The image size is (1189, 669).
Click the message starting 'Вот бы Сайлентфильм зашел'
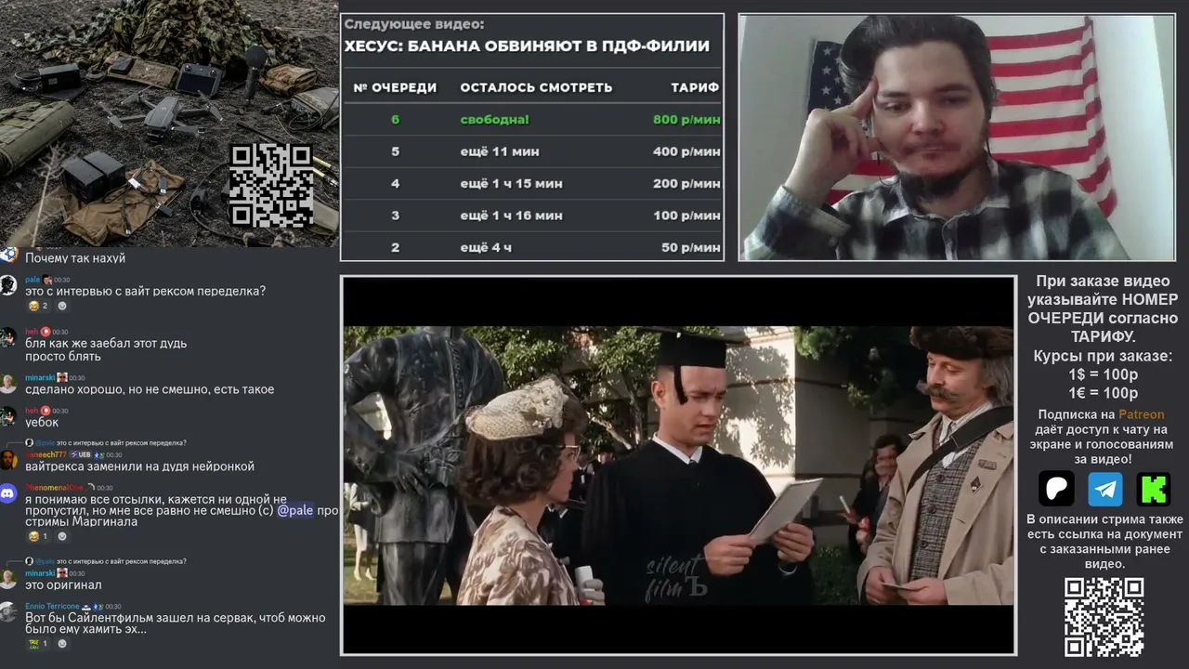176,623
